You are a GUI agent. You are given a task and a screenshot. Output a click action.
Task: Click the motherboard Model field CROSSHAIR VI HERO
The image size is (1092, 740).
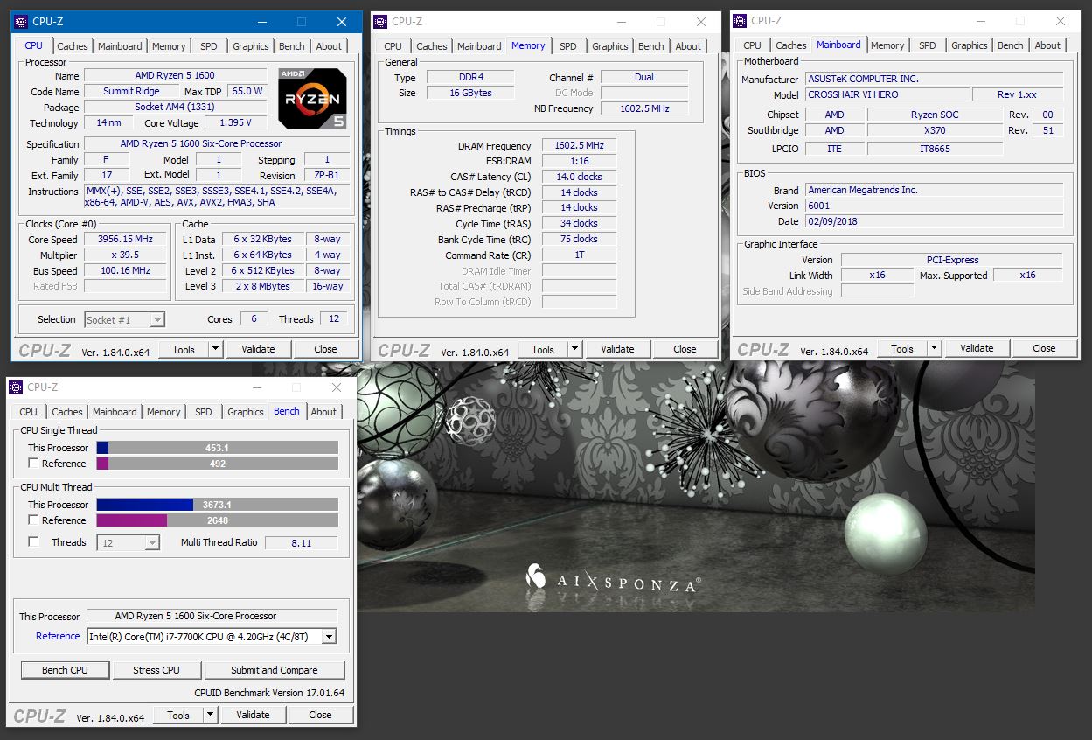[887, 94]
